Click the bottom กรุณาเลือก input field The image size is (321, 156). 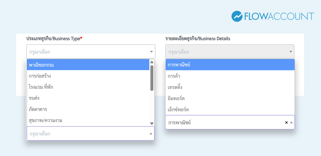pyautogui.click(x=80, y=134)
